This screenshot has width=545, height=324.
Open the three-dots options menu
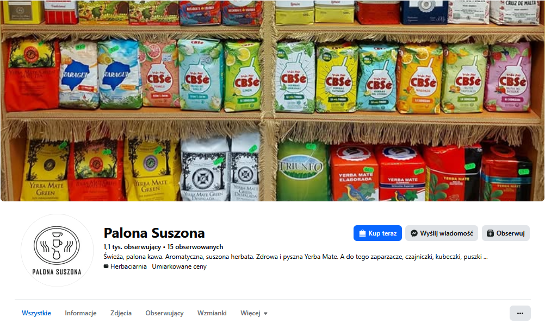click(x=520, y=313)
